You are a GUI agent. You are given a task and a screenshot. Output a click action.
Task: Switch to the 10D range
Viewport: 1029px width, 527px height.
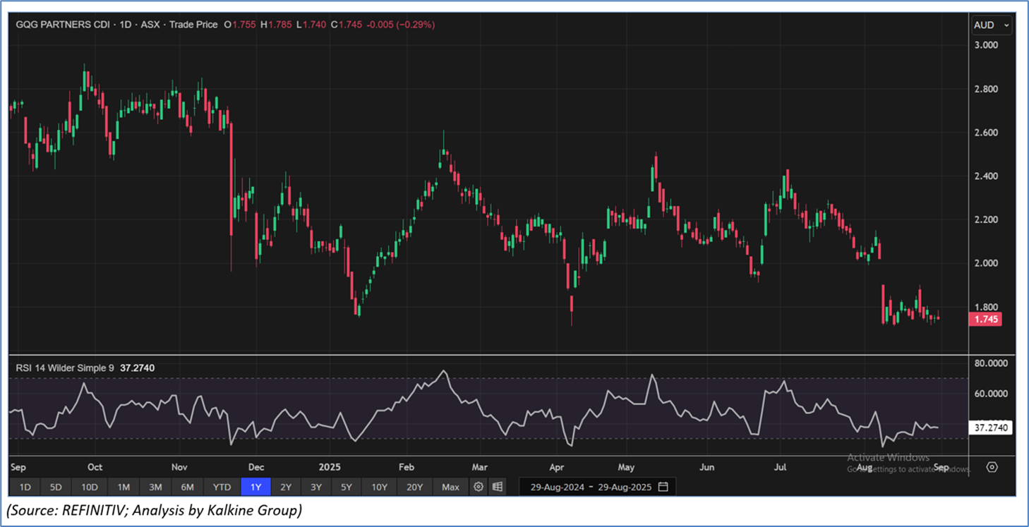89,487
